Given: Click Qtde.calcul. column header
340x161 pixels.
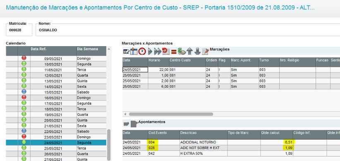Looking at the screenshot, I should click(277, 135).
